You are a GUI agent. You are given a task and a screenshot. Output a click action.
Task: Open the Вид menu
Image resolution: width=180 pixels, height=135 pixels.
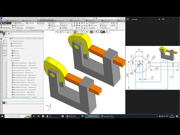click(19, 18)
